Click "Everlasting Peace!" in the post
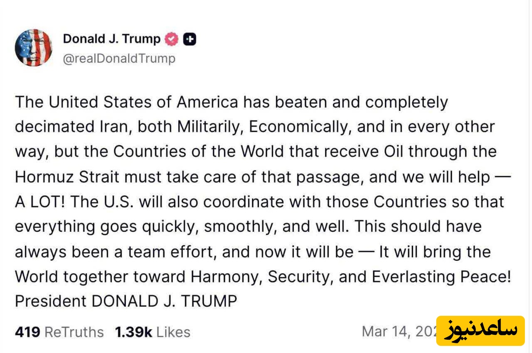The image size is (532, 353). [x=442, y=277]
